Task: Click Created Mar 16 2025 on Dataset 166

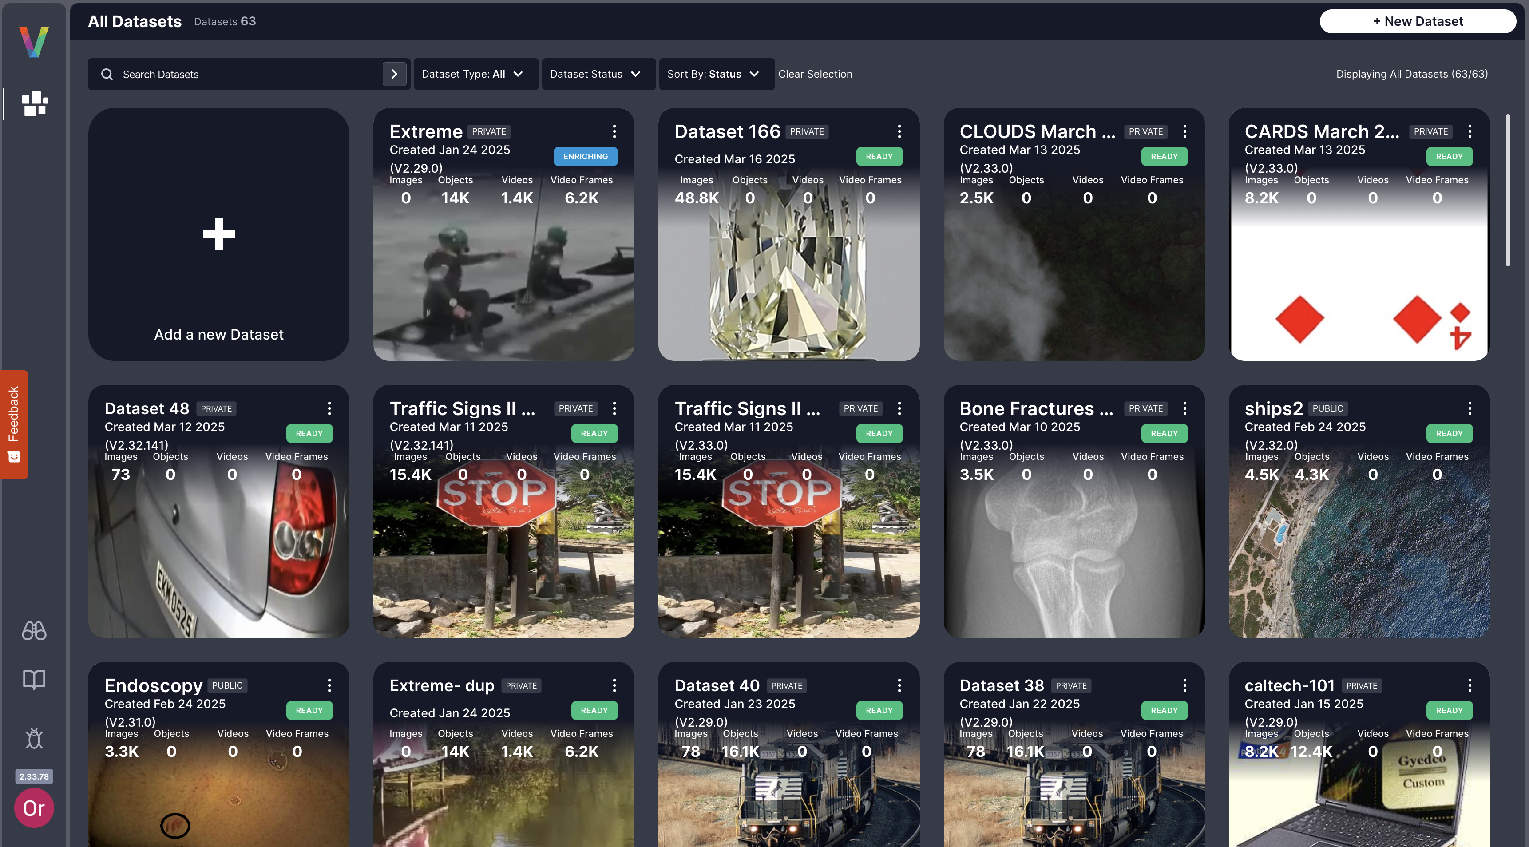Action: point(734,159)
